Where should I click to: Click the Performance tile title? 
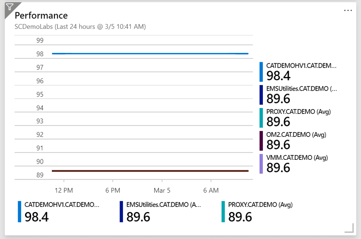[41, 16]
